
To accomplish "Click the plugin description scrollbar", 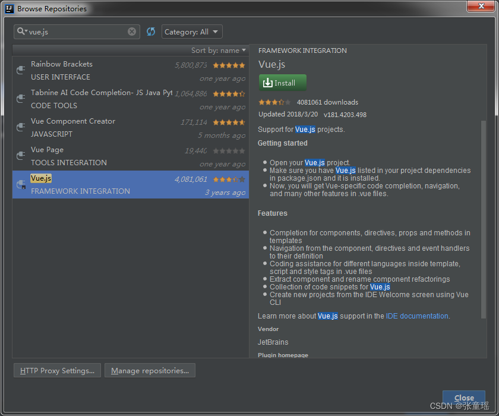I will 484,219.
